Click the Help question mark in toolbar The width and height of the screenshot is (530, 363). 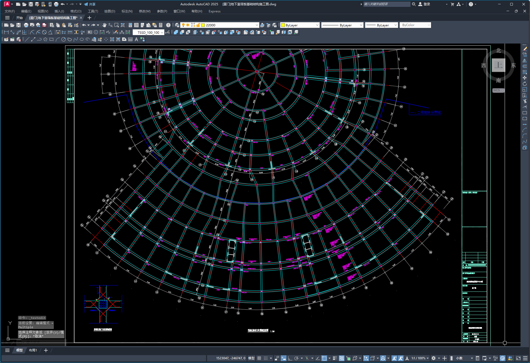168,25
